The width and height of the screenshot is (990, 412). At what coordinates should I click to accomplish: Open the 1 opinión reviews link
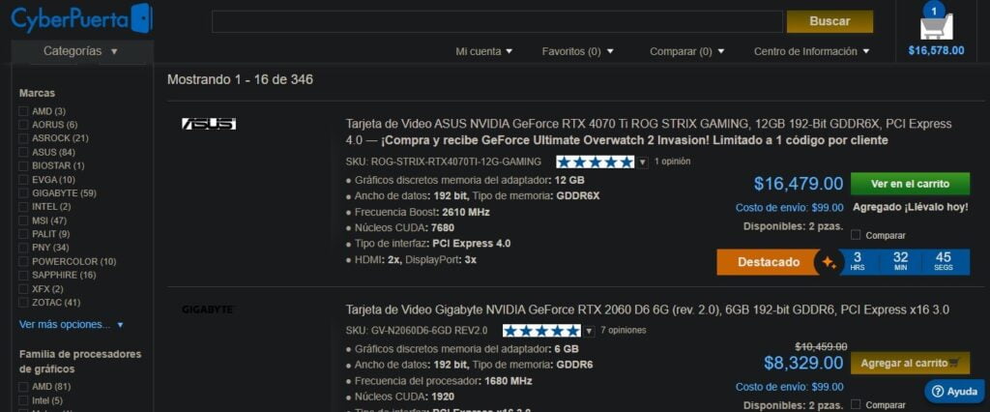(673, 162)
